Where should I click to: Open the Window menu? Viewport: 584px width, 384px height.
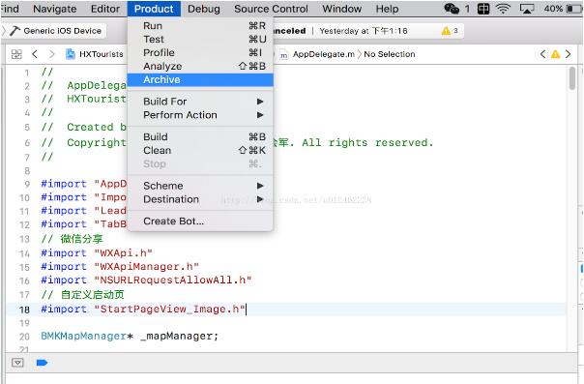pyautogui.click(x=342, y=9)
